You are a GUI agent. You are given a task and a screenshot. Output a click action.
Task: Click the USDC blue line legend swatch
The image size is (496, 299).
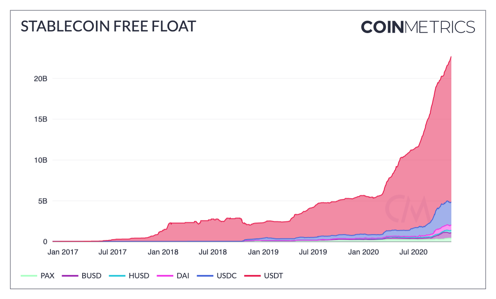[205, 276]
